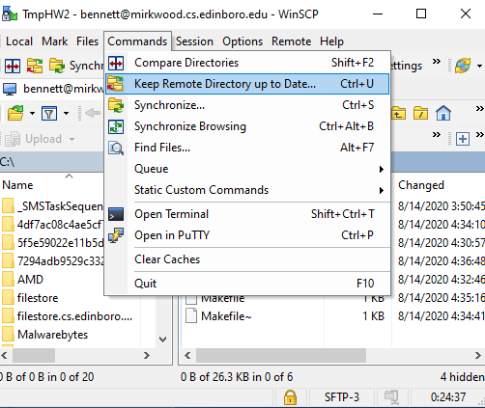Select folder starting with 4df7ac08c4ae5cf

(x=52, y=225)
